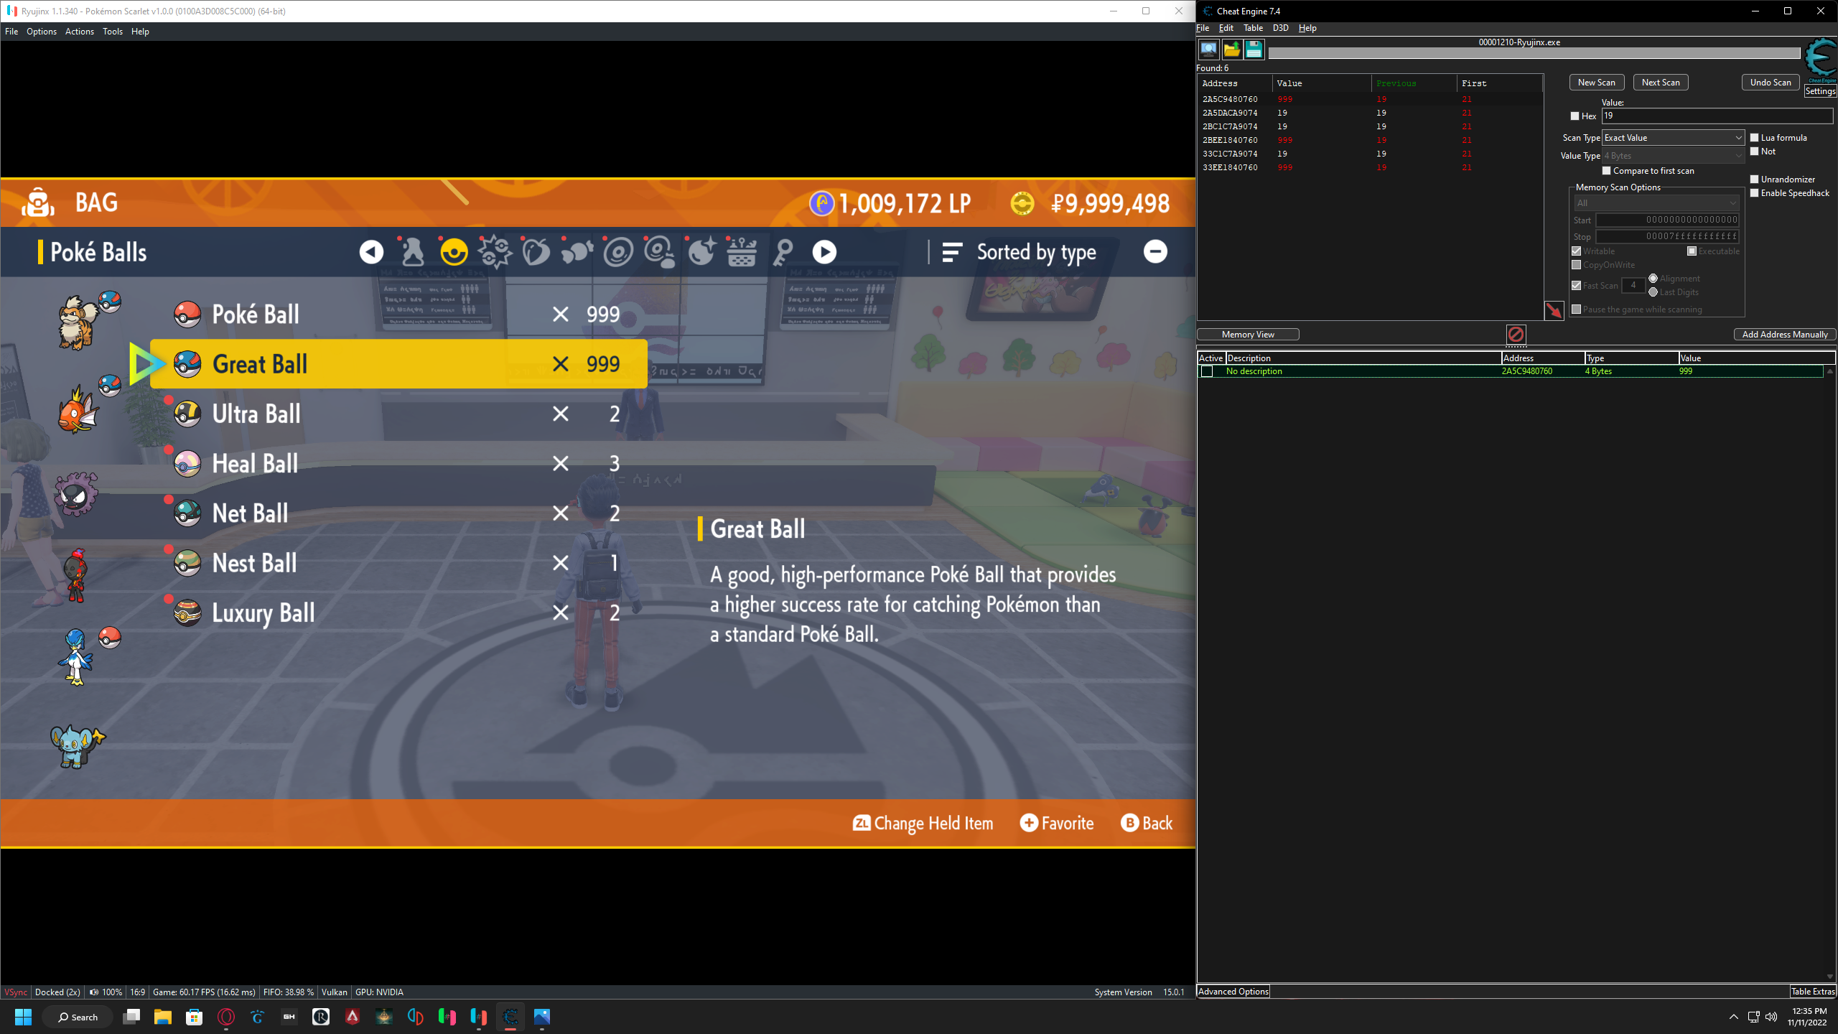Open the Medicine pocket icon in bag

pyautogui.click(x=412, y=252)
